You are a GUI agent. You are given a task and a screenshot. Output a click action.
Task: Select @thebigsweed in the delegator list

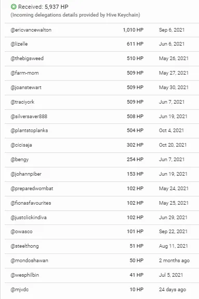[27, 59]
